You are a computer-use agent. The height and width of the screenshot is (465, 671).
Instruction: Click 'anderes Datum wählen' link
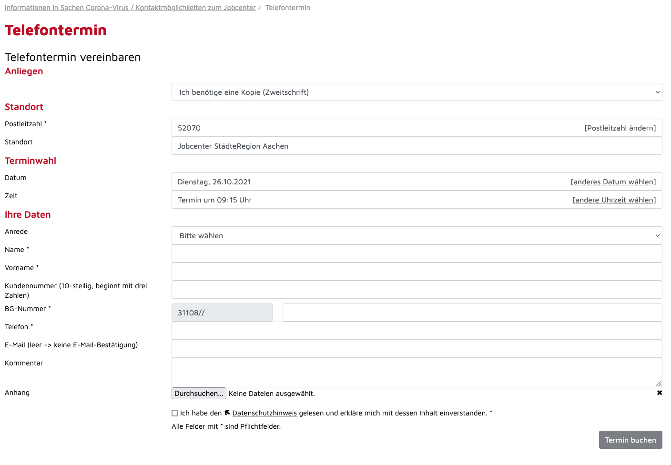(x=613, y=182)
